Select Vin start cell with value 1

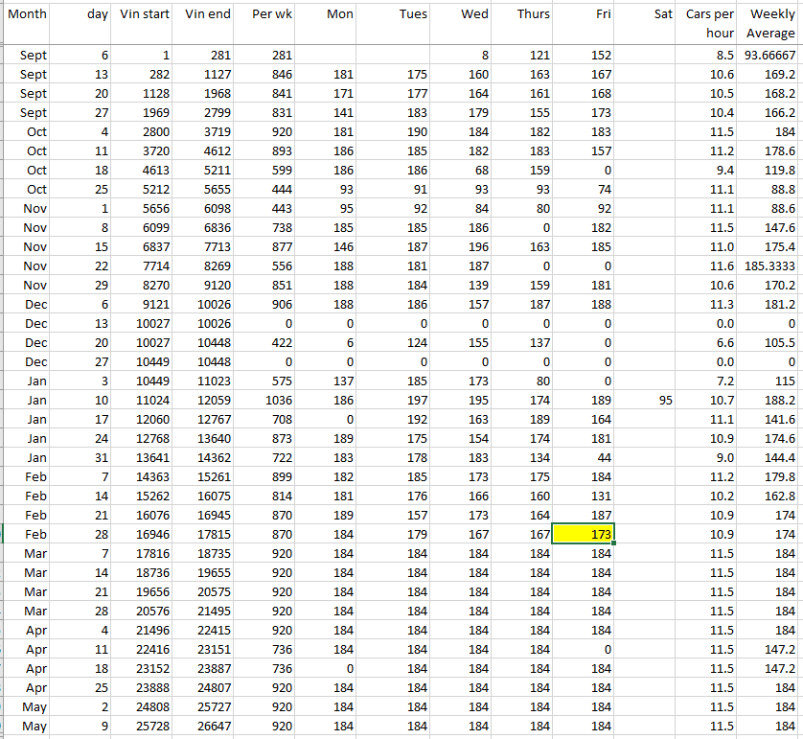click(146, 55)
